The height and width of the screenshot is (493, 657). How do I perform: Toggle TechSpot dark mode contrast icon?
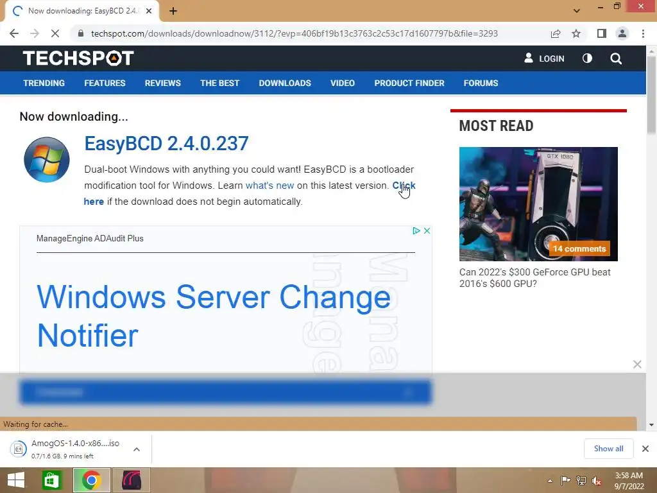coord(588,58)
